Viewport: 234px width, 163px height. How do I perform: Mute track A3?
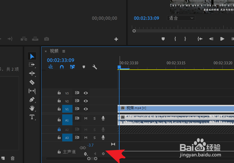[86, 138]
